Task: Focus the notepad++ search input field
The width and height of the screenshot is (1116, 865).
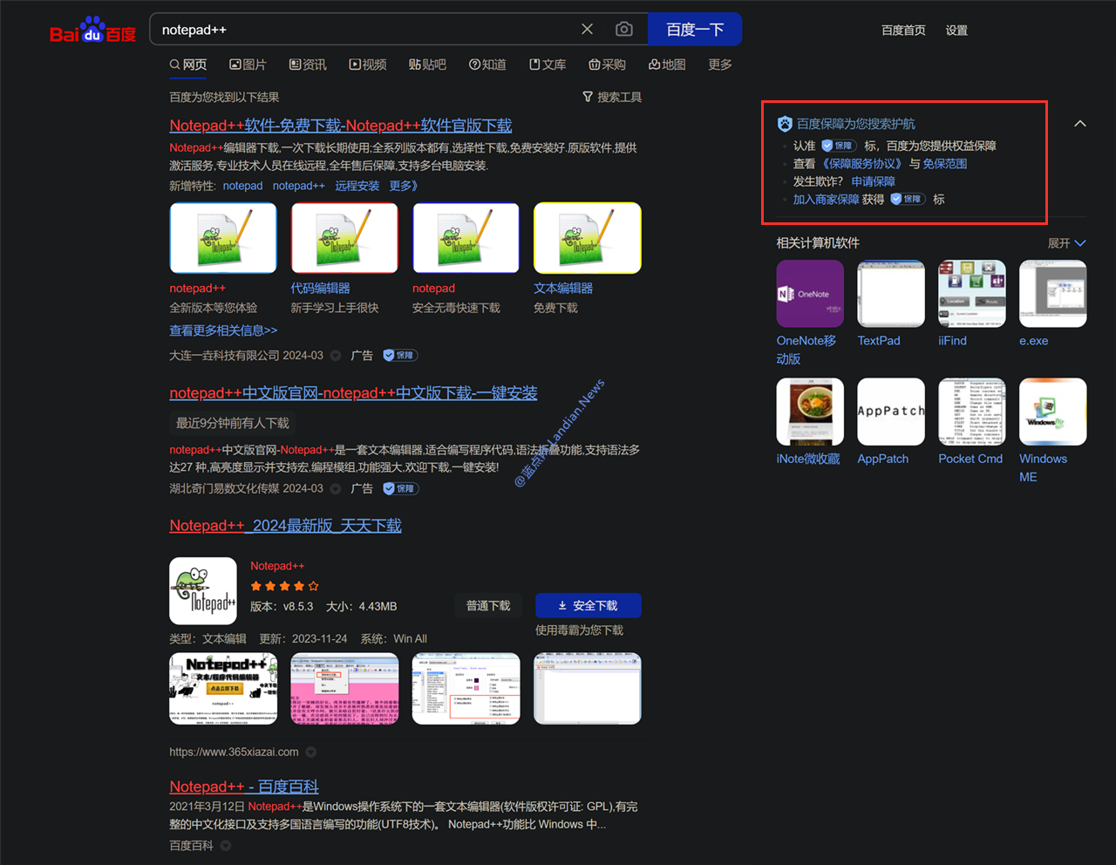Action: (x=366, y=29)
